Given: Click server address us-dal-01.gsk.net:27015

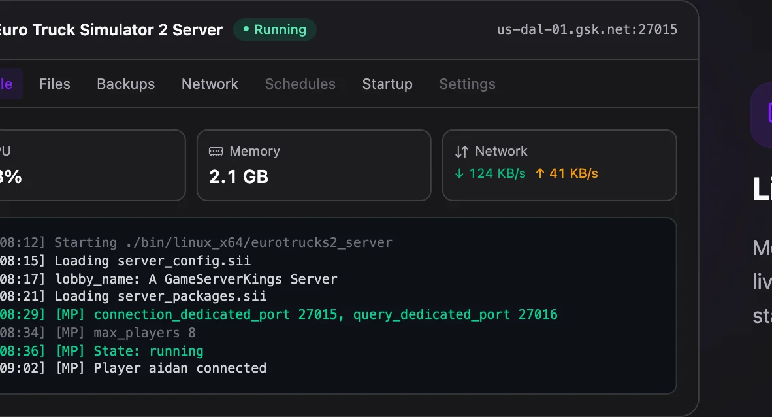Looking at the screenshot, I should (587, 29).
